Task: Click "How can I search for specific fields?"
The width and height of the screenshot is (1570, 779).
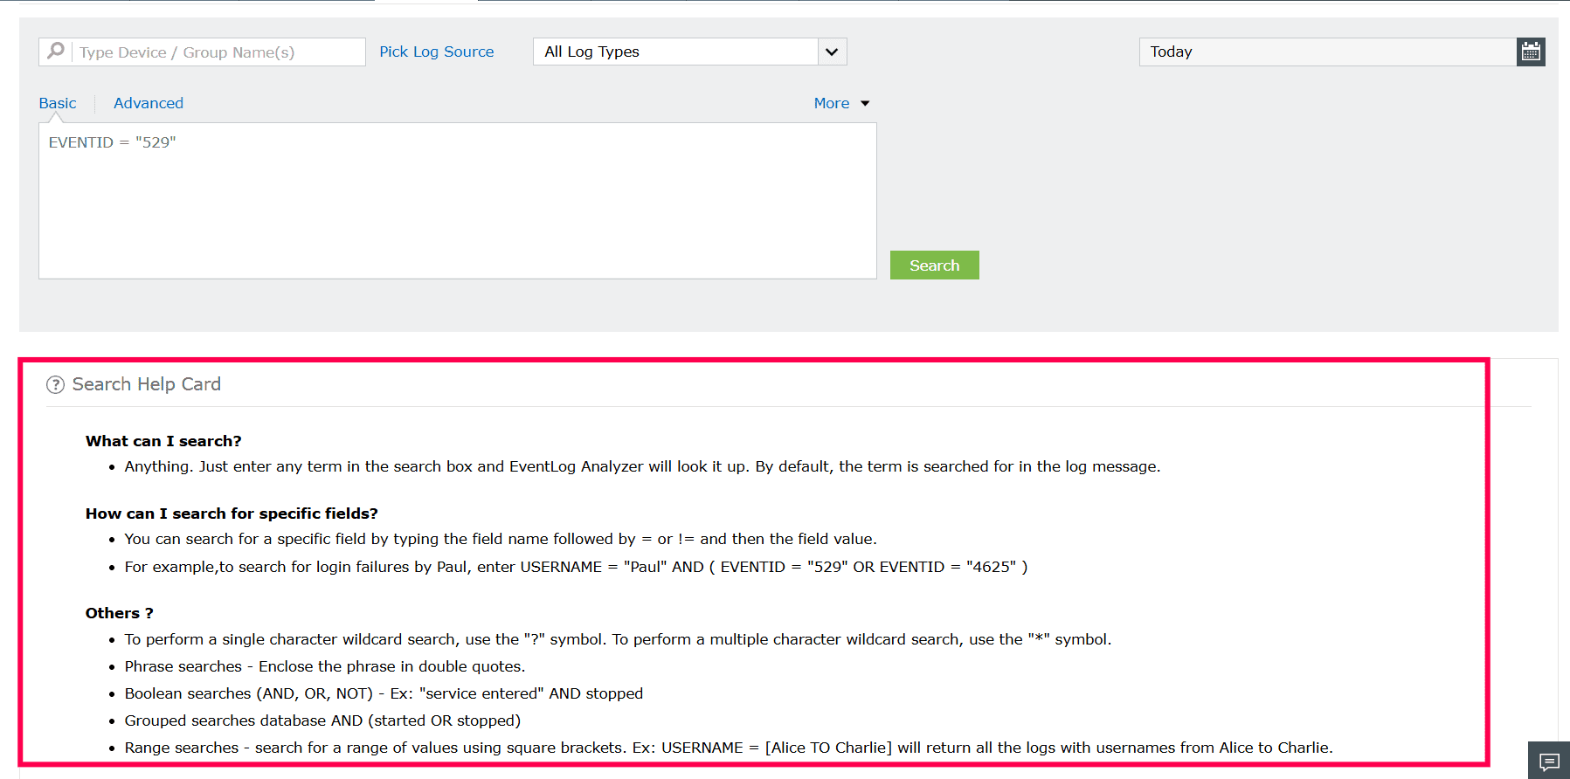Action: point(232,514)
